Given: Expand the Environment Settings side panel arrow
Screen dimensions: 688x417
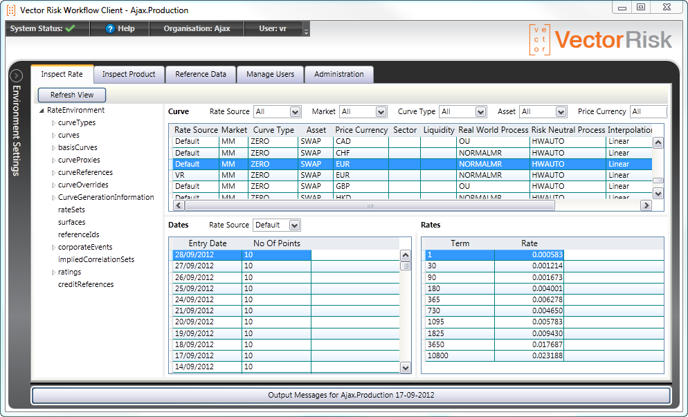Looking at the screenshot, I should tap(16, 76).
